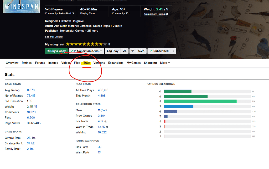This screenshot has width=269, height=169.
Task: Open the 4,898 This Month plays link
Action: click(x=102, y=96)
